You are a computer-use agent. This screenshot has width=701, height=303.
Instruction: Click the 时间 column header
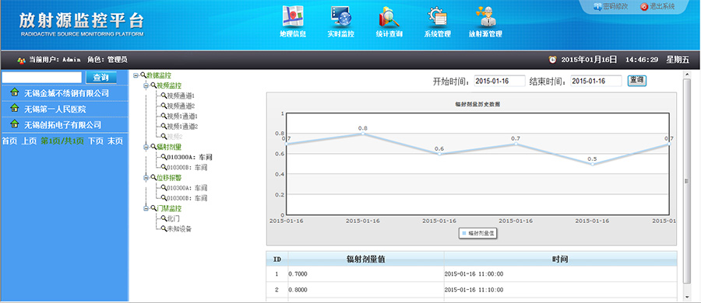(x=560, y=259)
